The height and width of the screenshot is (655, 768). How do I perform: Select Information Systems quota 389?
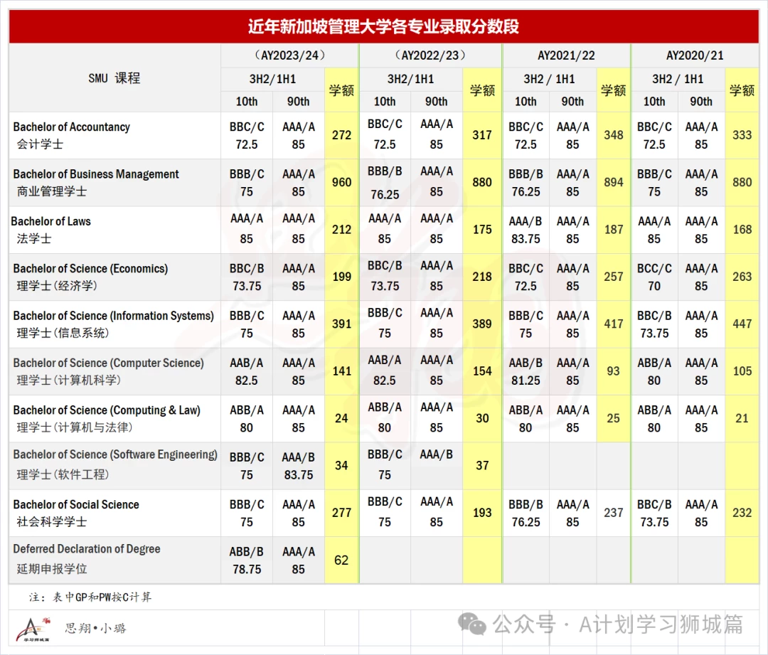[x=482, y=324]
